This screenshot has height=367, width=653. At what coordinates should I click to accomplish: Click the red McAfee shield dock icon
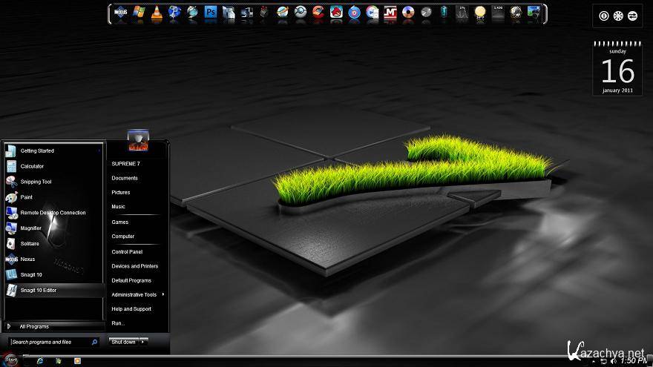click(x=390, y=12)
